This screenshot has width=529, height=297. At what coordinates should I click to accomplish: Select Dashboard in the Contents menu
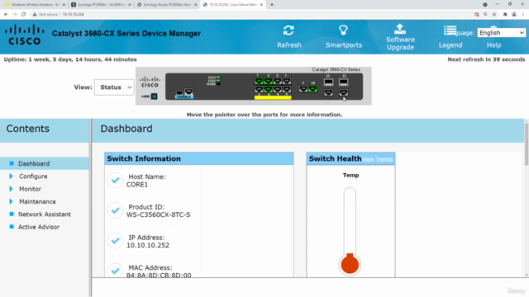(x=34, y=163)
